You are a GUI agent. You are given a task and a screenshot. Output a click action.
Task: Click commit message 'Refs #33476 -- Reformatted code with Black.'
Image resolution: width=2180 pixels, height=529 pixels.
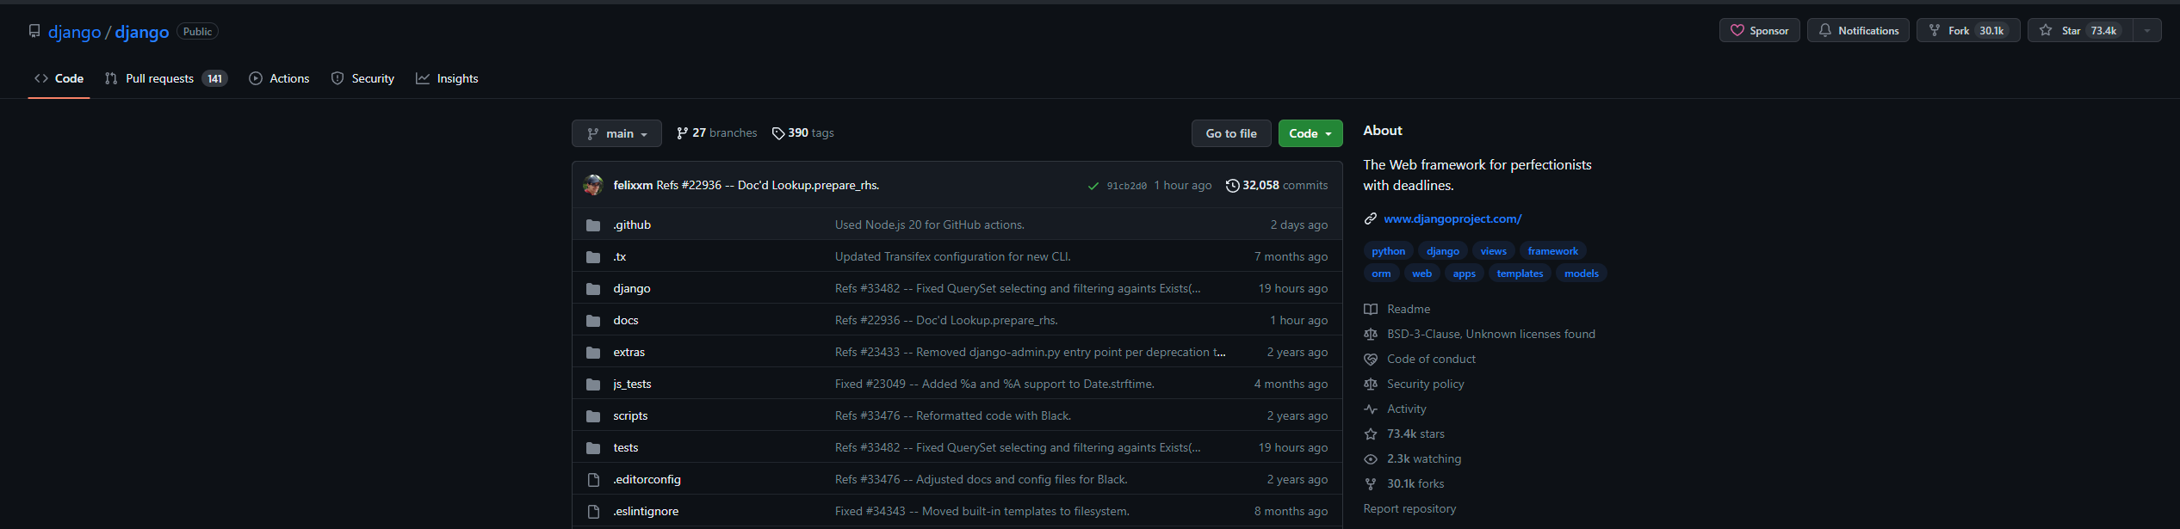coord(953,416)
